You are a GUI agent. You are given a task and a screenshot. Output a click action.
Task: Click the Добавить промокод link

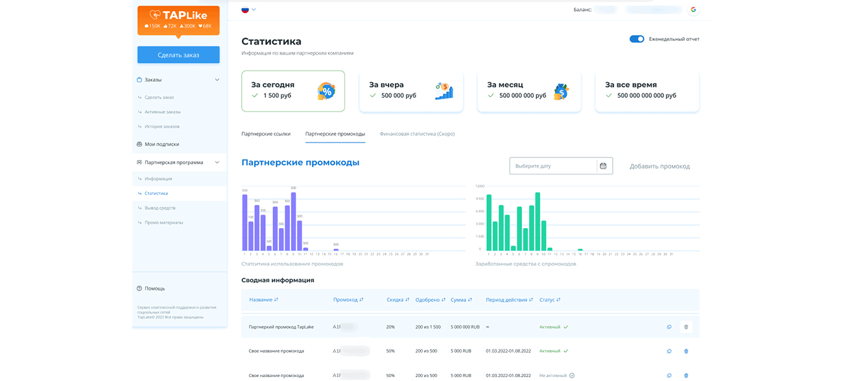(659, 166)
